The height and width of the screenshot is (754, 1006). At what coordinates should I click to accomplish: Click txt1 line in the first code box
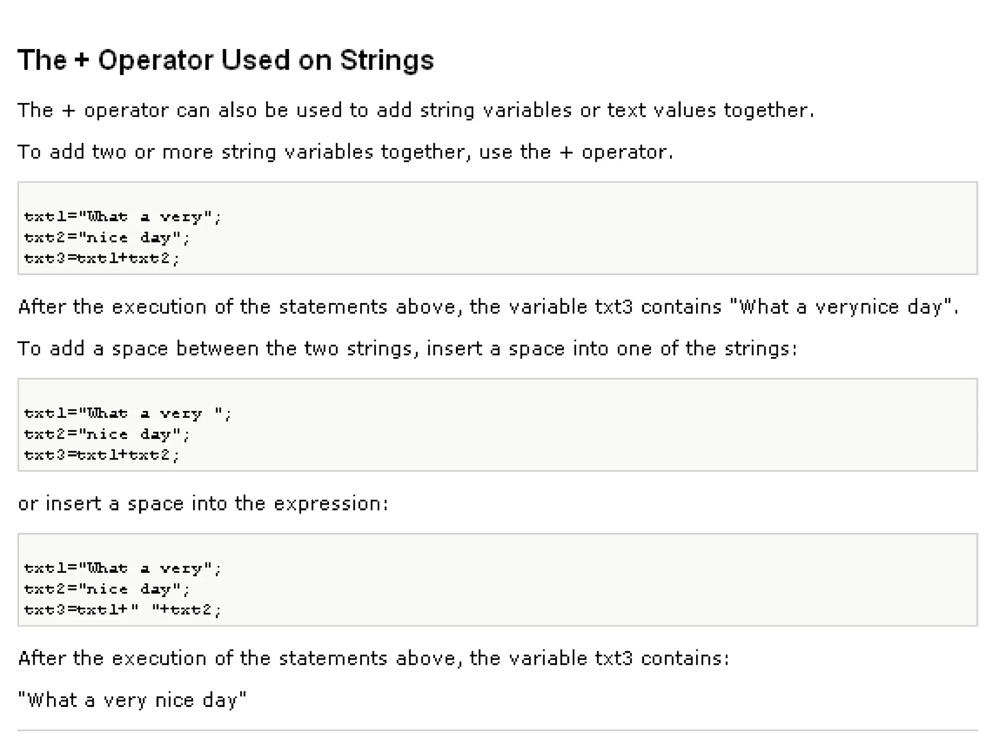[123, 216]
